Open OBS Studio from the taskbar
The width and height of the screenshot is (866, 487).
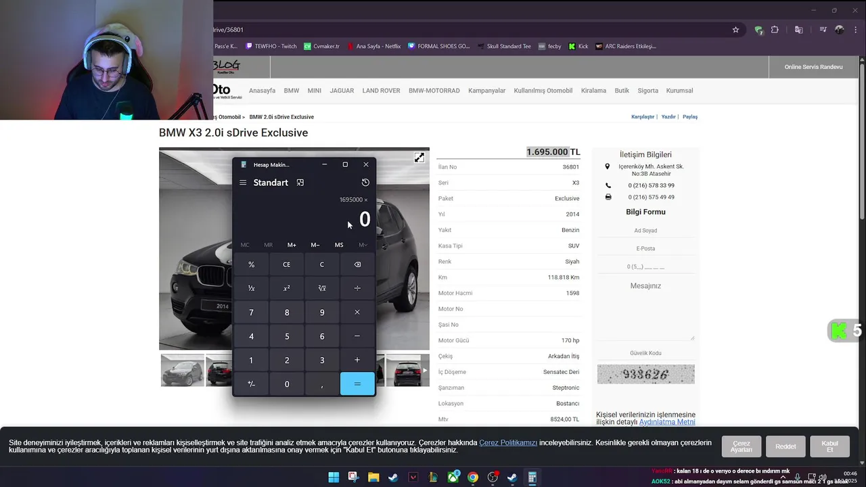493,478
